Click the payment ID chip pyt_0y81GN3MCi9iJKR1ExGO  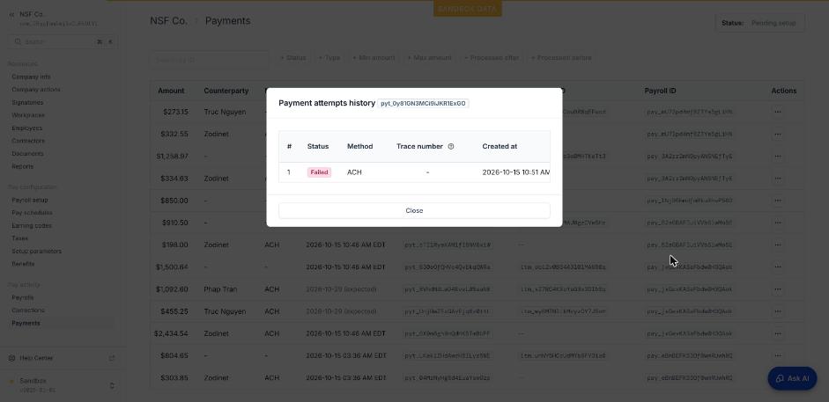click(x=423, y=104)
